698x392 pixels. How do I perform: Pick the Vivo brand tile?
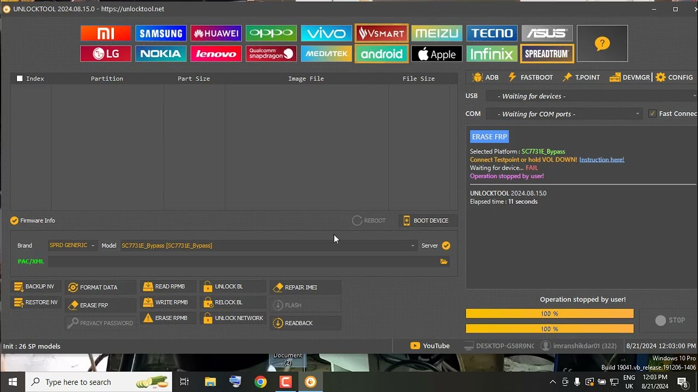click(326, 33)
